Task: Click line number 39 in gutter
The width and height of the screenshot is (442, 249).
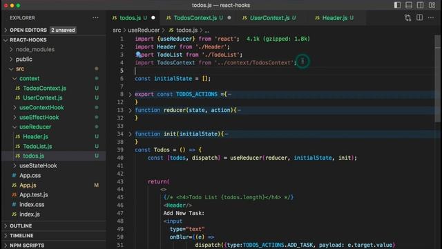Action: point(120,150)
